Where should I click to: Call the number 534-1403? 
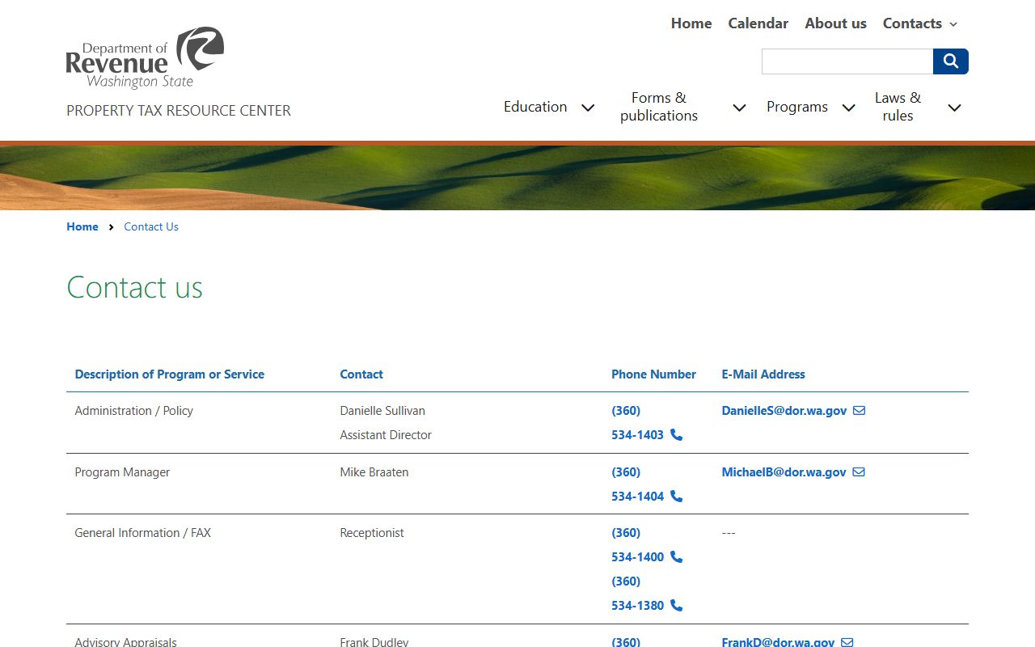pyautogui.click(x=637, y=435)
